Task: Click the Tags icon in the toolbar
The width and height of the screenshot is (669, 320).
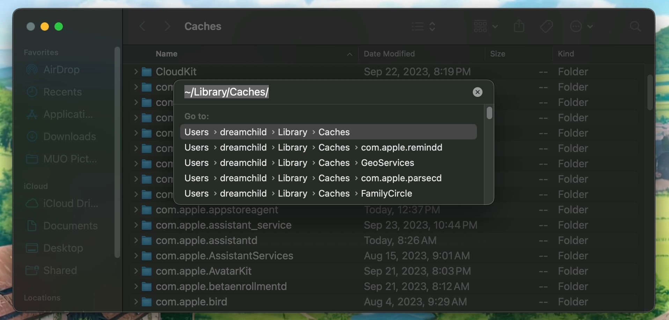Action: pos(547,26)
